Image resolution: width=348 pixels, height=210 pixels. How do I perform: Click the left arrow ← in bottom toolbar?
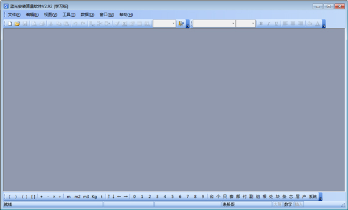(119, 197)
